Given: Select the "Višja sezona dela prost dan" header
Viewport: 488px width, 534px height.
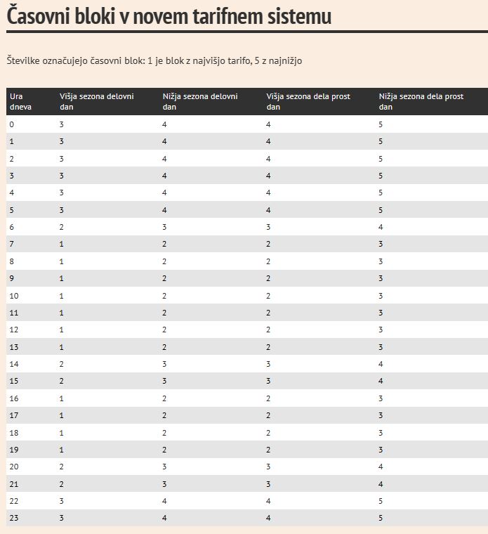Looking at the screenshot, I should coord(308,101).
